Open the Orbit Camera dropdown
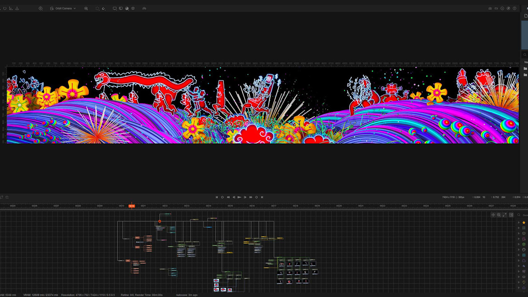528x297 pixels. (63, 8)
